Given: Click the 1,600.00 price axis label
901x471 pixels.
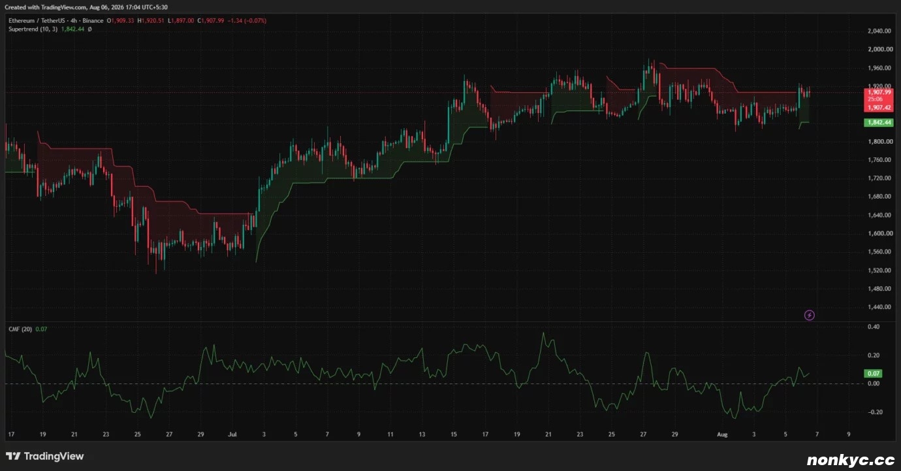Looking at the screenshot, I should pos(878,233).
